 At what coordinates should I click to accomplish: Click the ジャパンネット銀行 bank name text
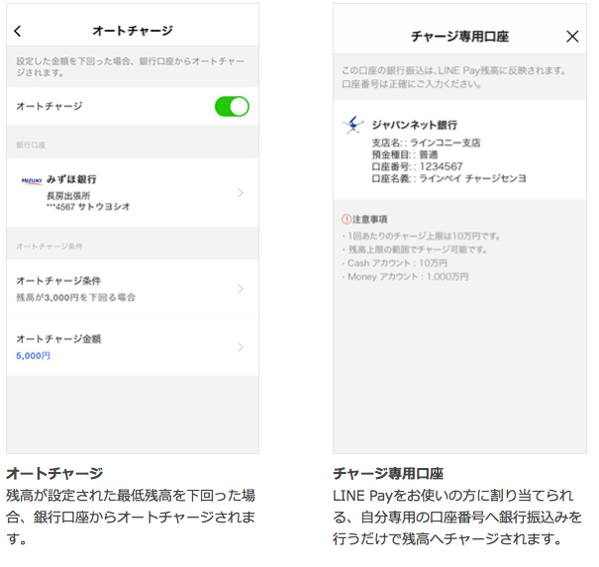point(414,125)
